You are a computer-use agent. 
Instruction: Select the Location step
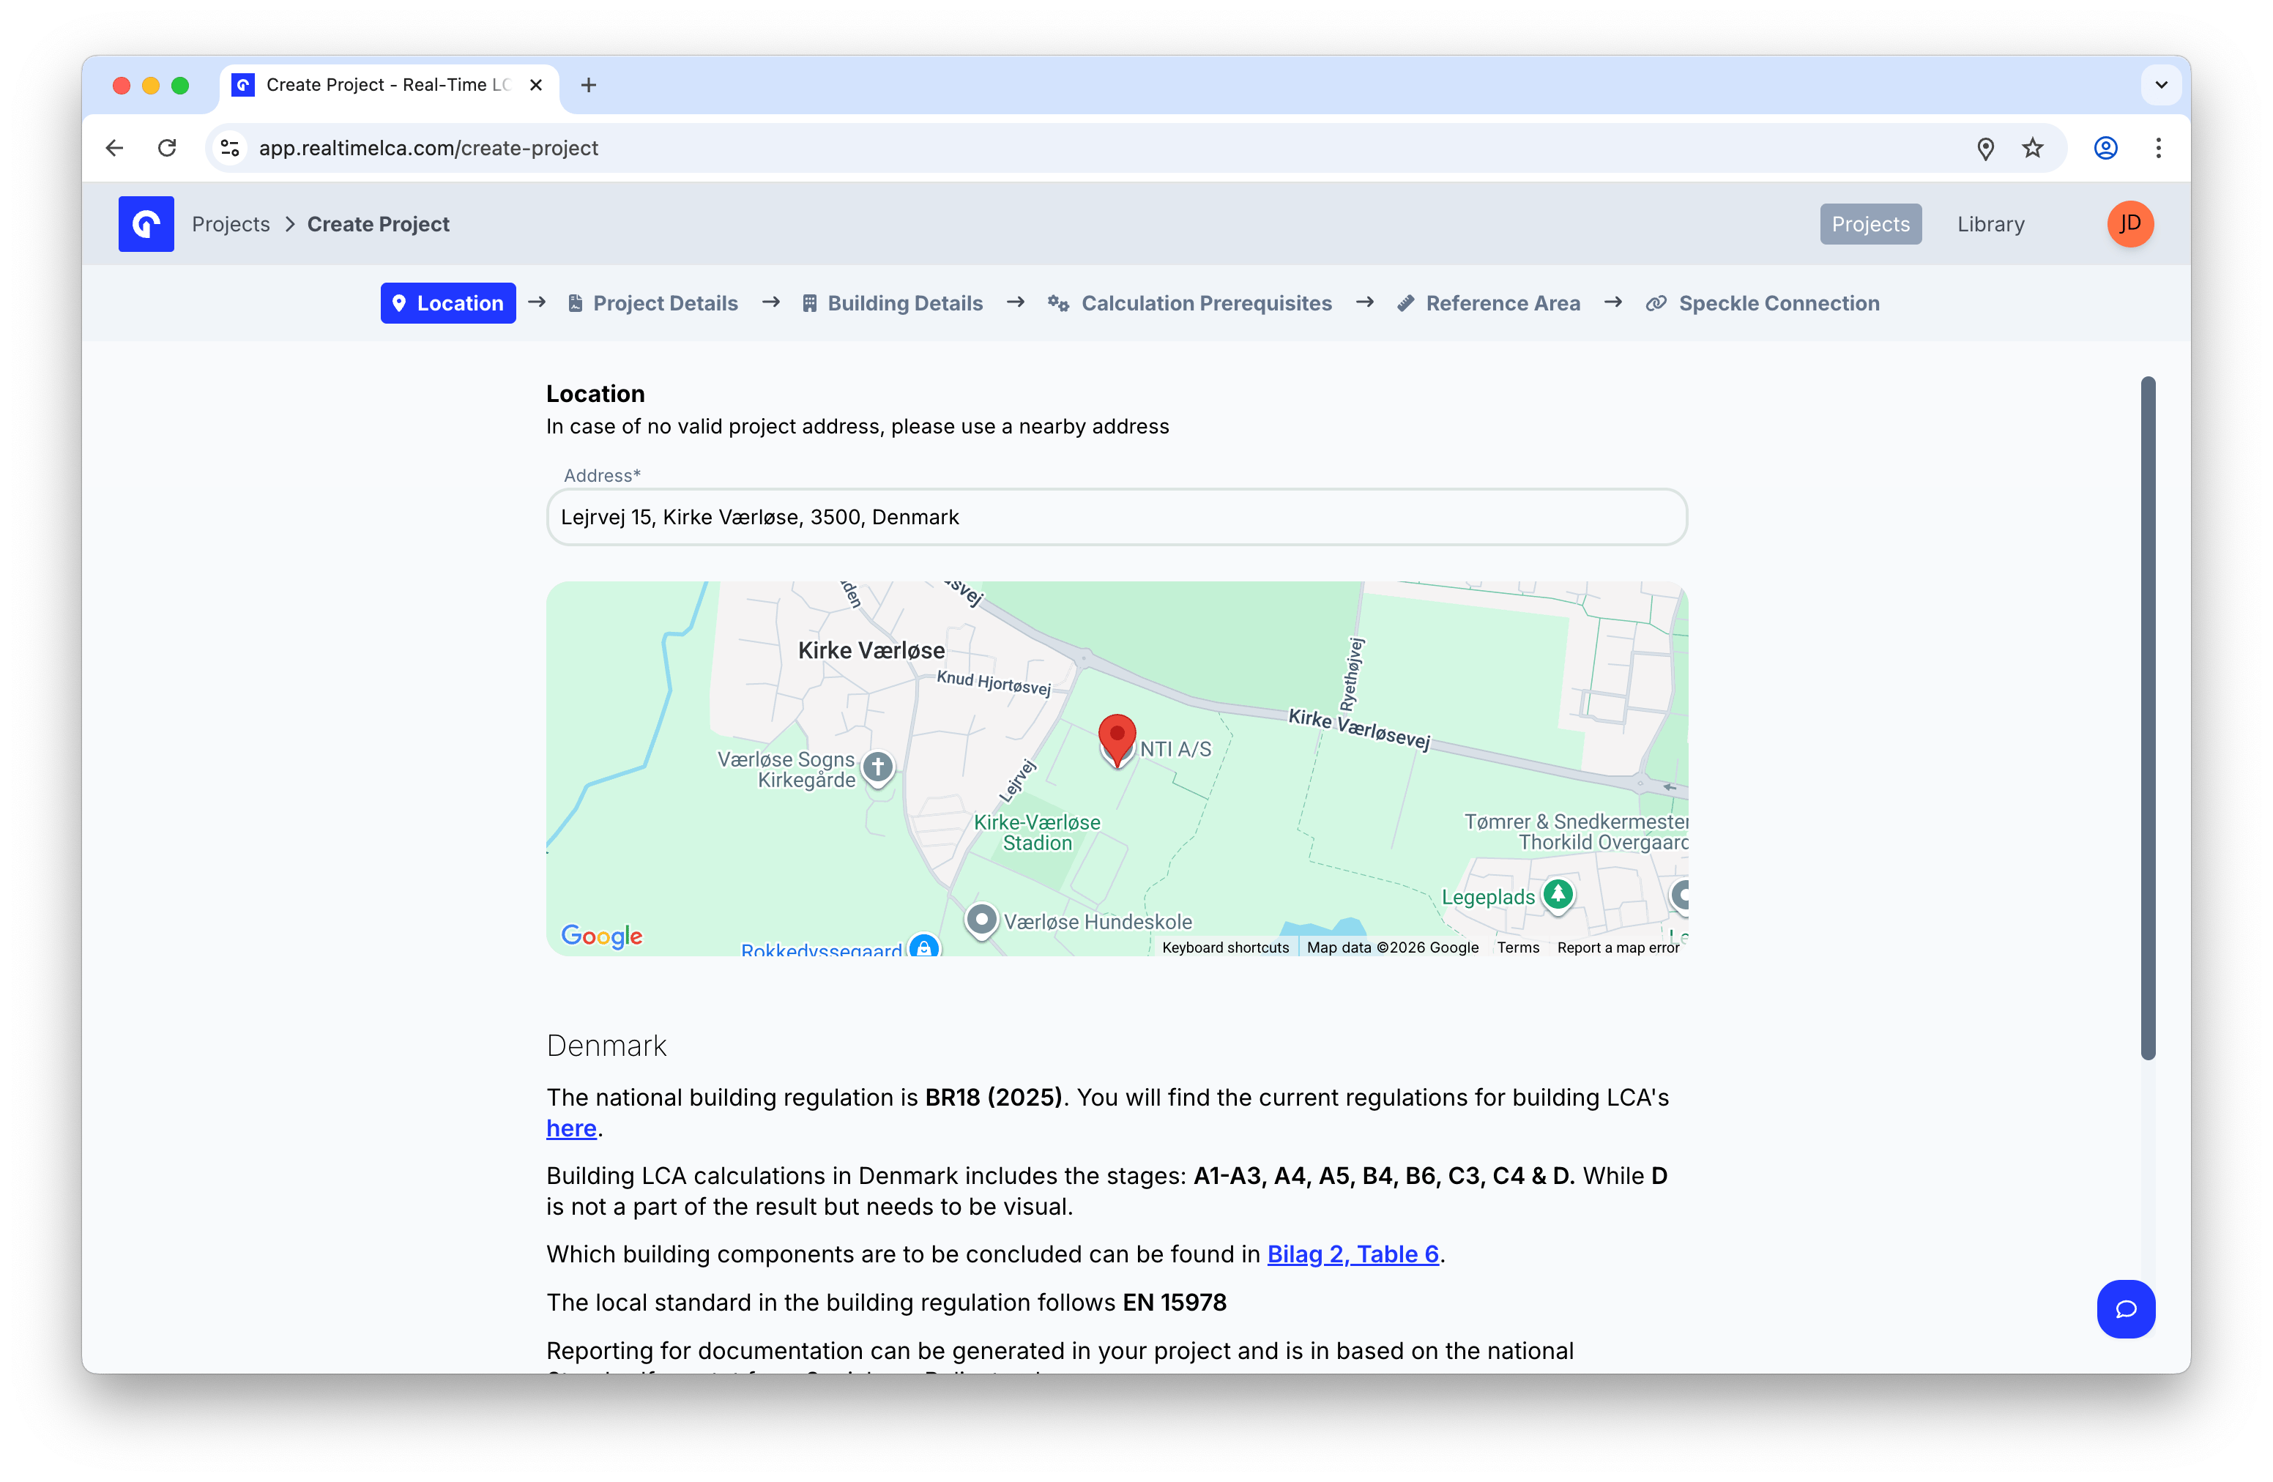point(448,302)
